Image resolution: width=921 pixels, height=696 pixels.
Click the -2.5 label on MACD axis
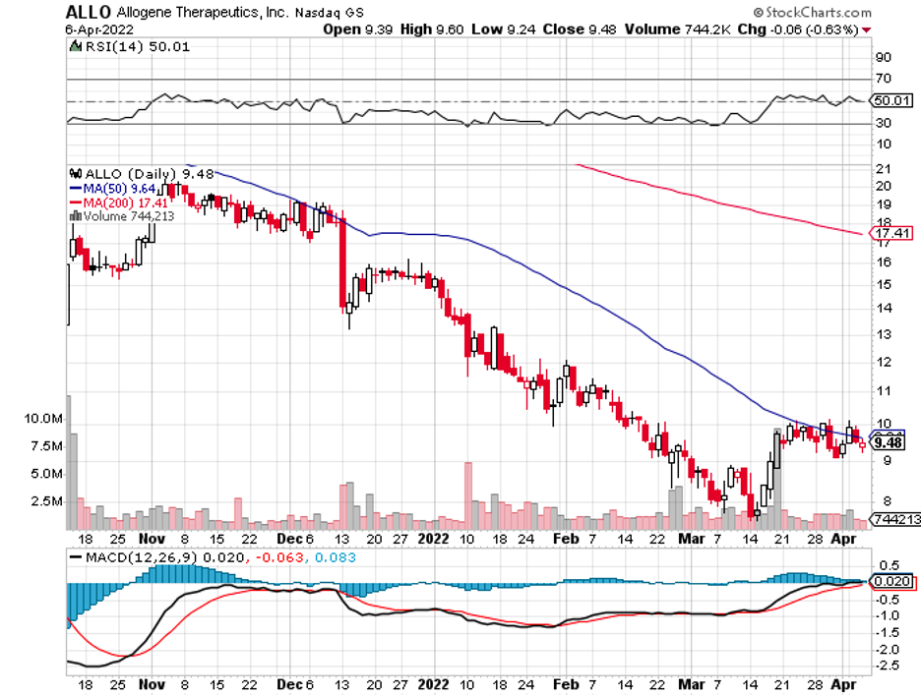coord(887,666)
